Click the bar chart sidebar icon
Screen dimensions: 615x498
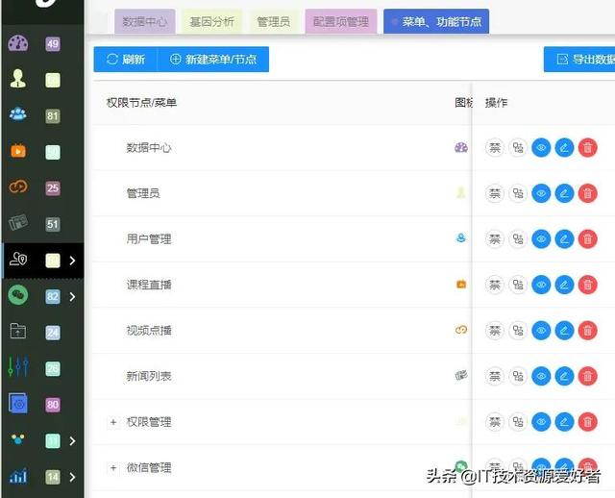click(18, 476)
